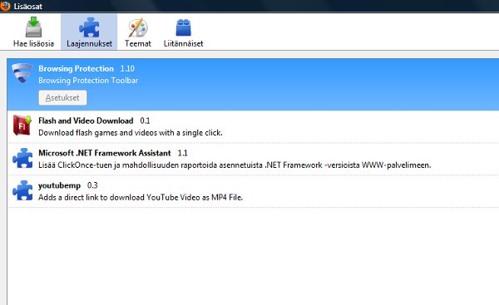Click the .NET Framework Assistant puzzle icon
Image resolution: width=499 pixels, height=305 pixels.
tap(22, 158)
